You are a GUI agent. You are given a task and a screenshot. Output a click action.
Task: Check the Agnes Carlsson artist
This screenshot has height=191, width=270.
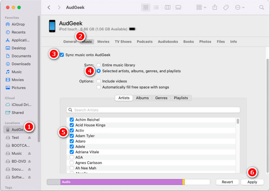coord(72,163)
